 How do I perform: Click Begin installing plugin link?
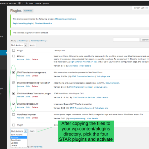(x=23, y=23)
